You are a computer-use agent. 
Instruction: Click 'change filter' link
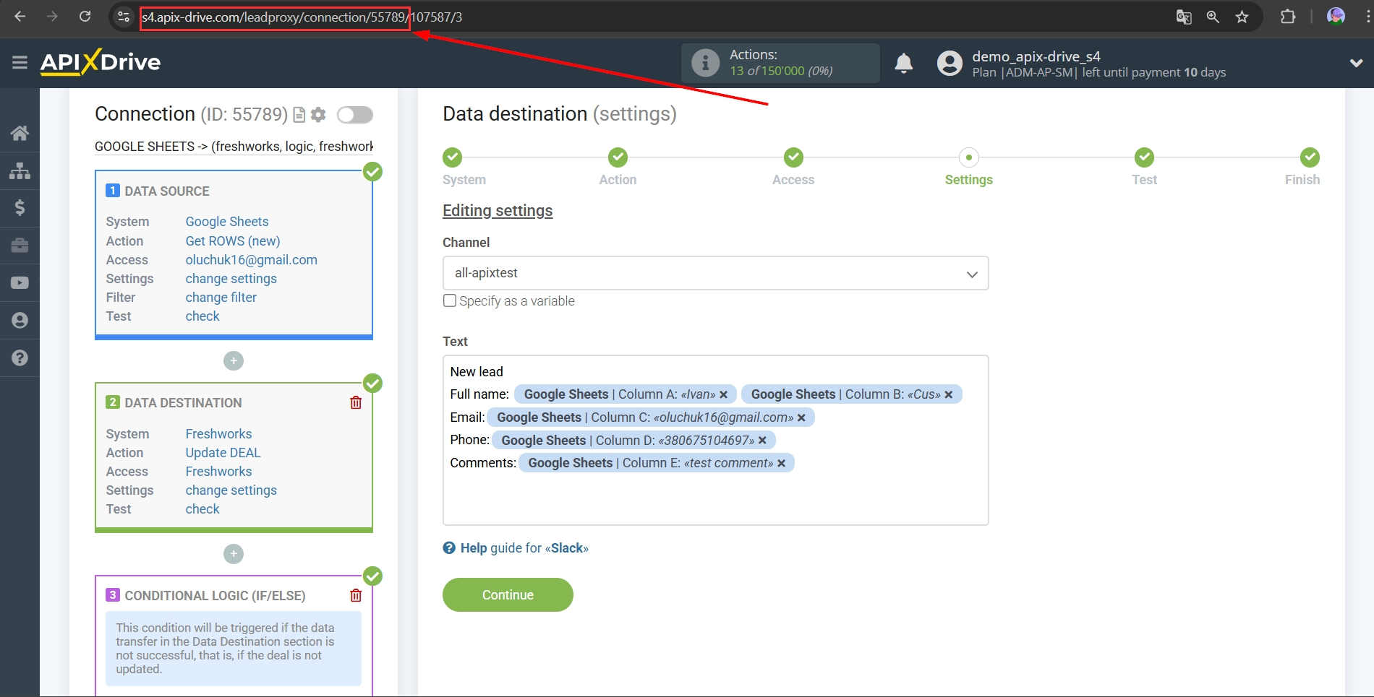tap(221, 298)
